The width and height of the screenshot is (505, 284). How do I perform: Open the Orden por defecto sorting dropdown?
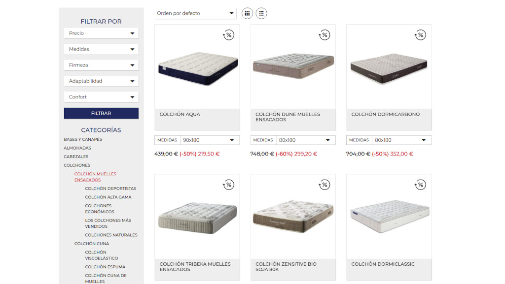pyautogui.click(x=195, y=13)
